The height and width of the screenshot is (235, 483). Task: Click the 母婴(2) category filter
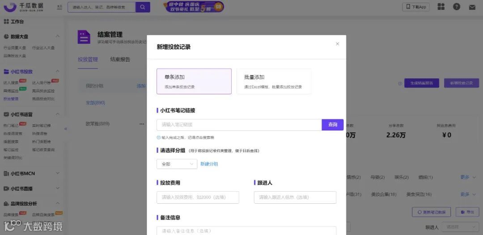tap(377, 177)
